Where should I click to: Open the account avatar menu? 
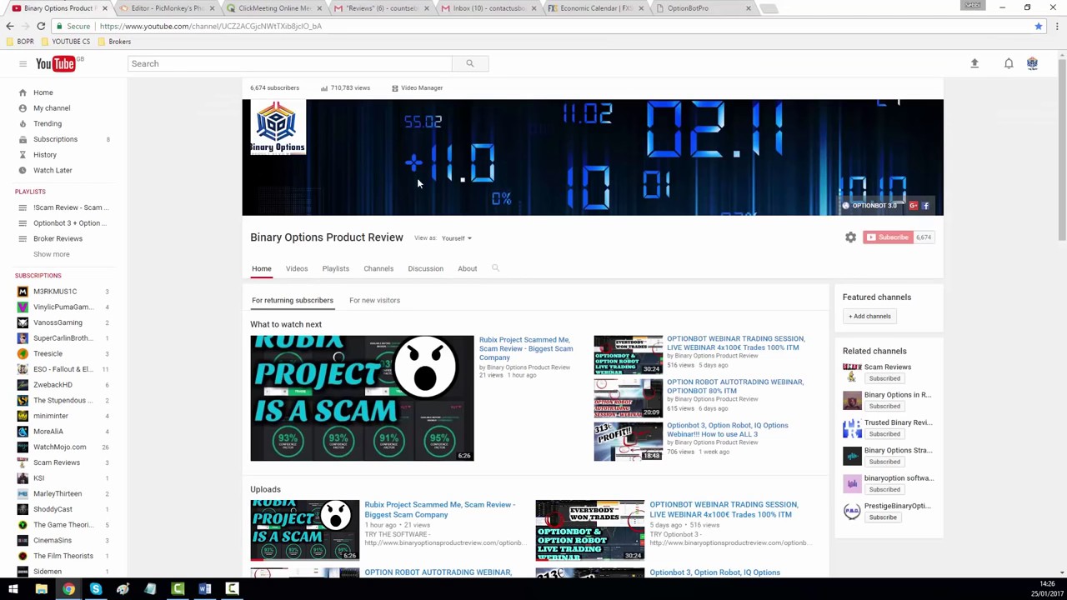pyautogui.click(x=1032, y=63)
